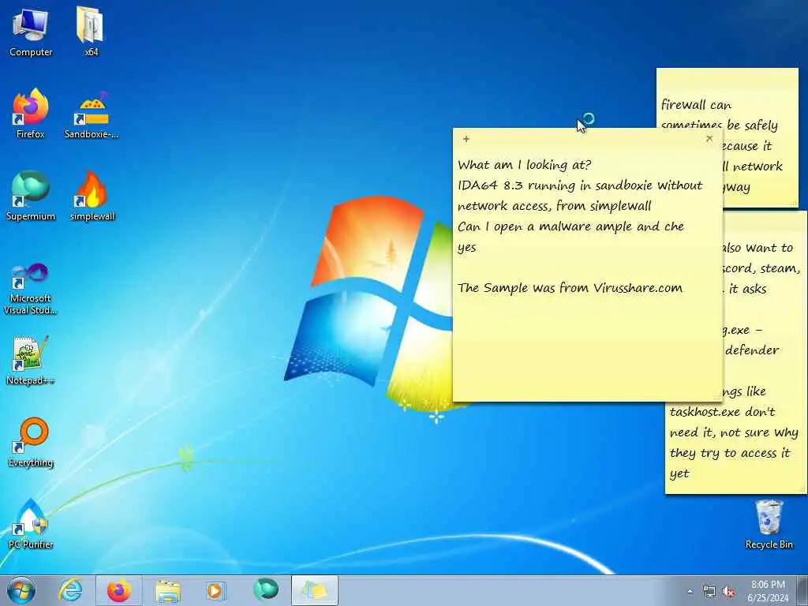
Task: Open the network status tray icon
Action: click(x=709, y=592)
